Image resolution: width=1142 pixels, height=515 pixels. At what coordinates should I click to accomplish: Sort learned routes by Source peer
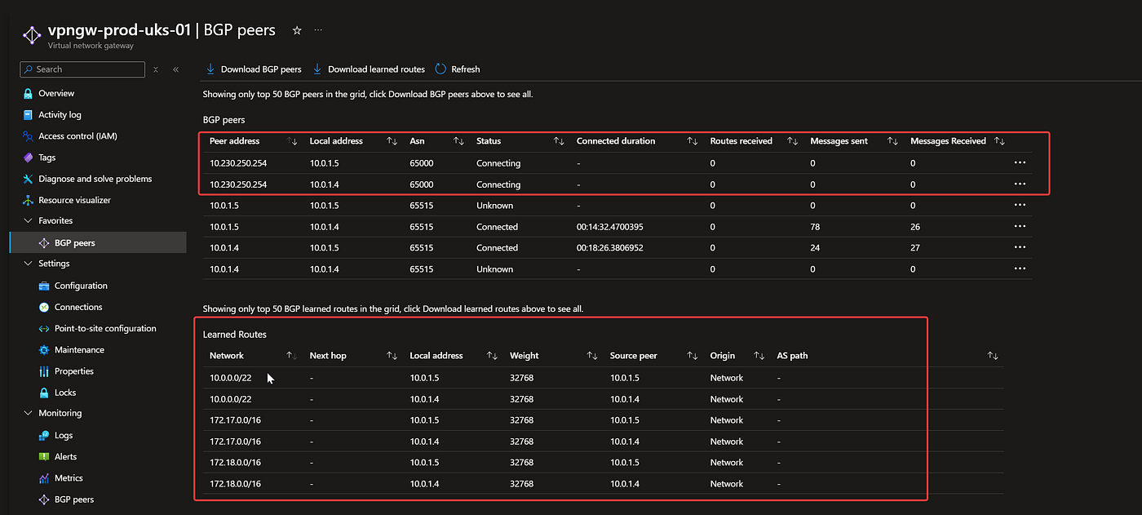click(693, 356)
